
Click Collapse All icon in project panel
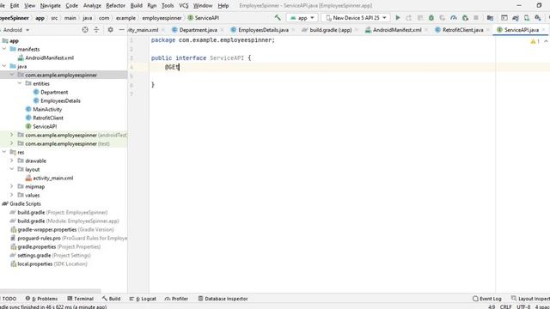click(96, 30)
